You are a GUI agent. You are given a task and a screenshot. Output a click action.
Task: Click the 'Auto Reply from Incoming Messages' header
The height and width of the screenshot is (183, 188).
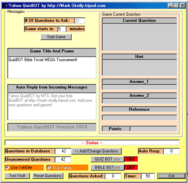click(52, 89)
